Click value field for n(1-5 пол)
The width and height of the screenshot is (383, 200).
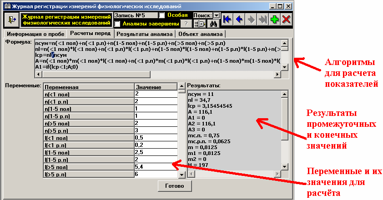point(156,109)
